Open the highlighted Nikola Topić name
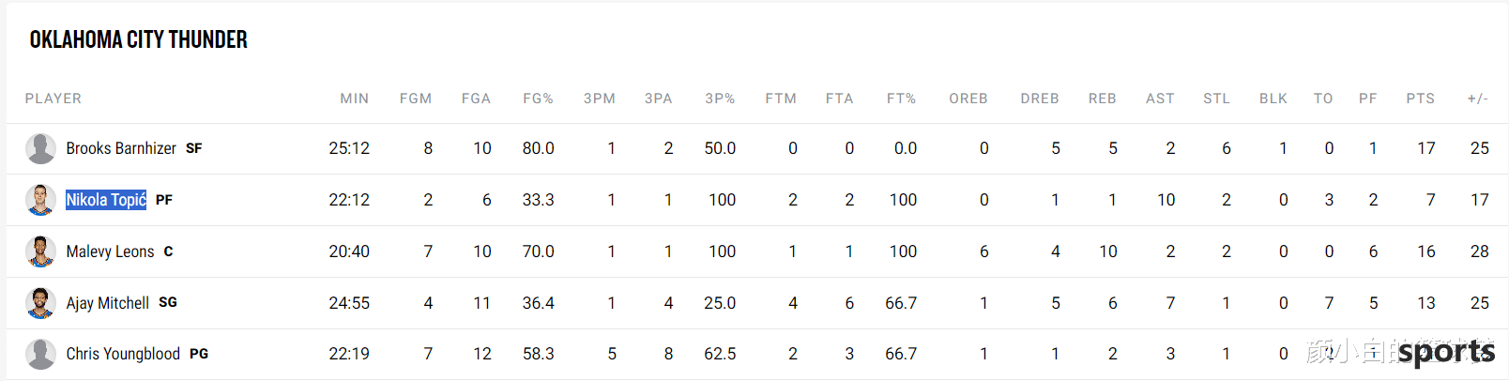The height and width of the screenshot is (381, 1509). tap(106, 200)
